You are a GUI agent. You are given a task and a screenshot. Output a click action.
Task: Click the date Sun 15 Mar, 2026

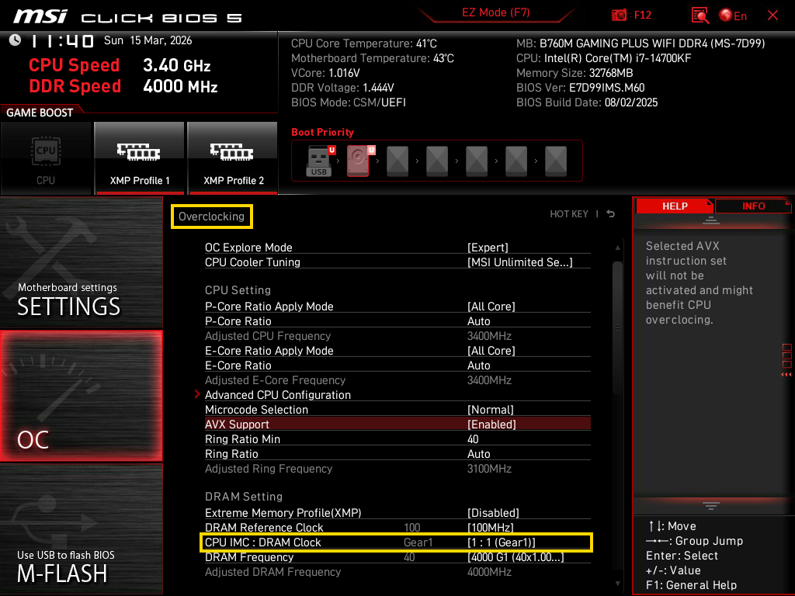coord(148,40)
